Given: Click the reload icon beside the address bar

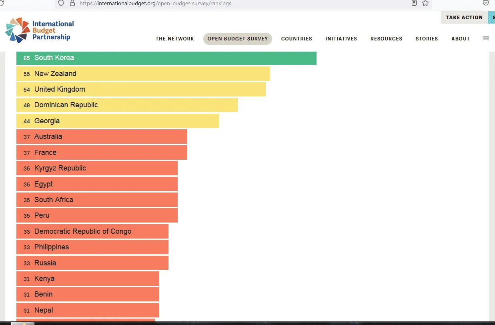Looking at the screenshot, I should pos(1,3).
